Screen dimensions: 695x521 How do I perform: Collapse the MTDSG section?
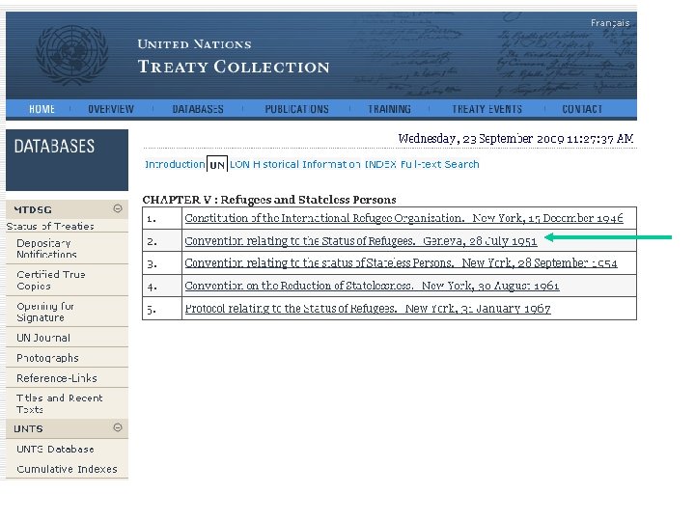tap(118, 208)
